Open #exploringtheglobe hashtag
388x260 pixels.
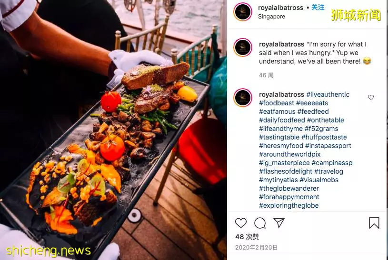point(289,205)
